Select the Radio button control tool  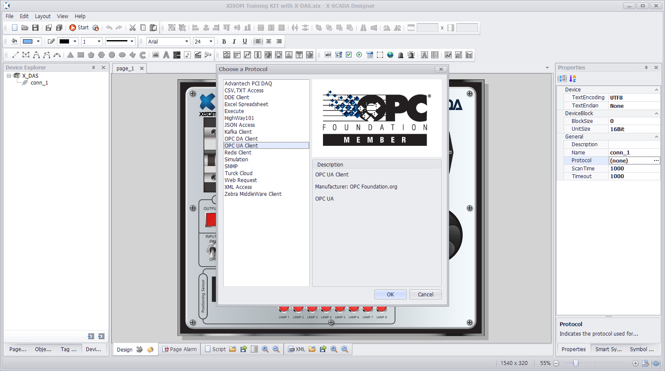tap(359, 55)
